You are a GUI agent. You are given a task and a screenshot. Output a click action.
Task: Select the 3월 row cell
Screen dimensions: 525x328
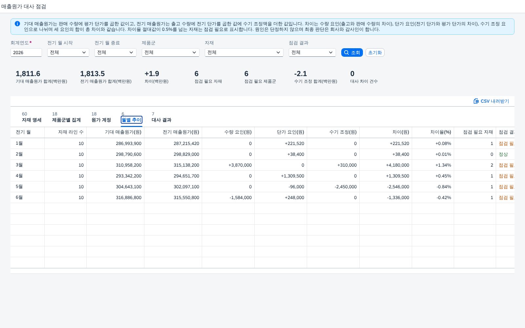point(28,165)
